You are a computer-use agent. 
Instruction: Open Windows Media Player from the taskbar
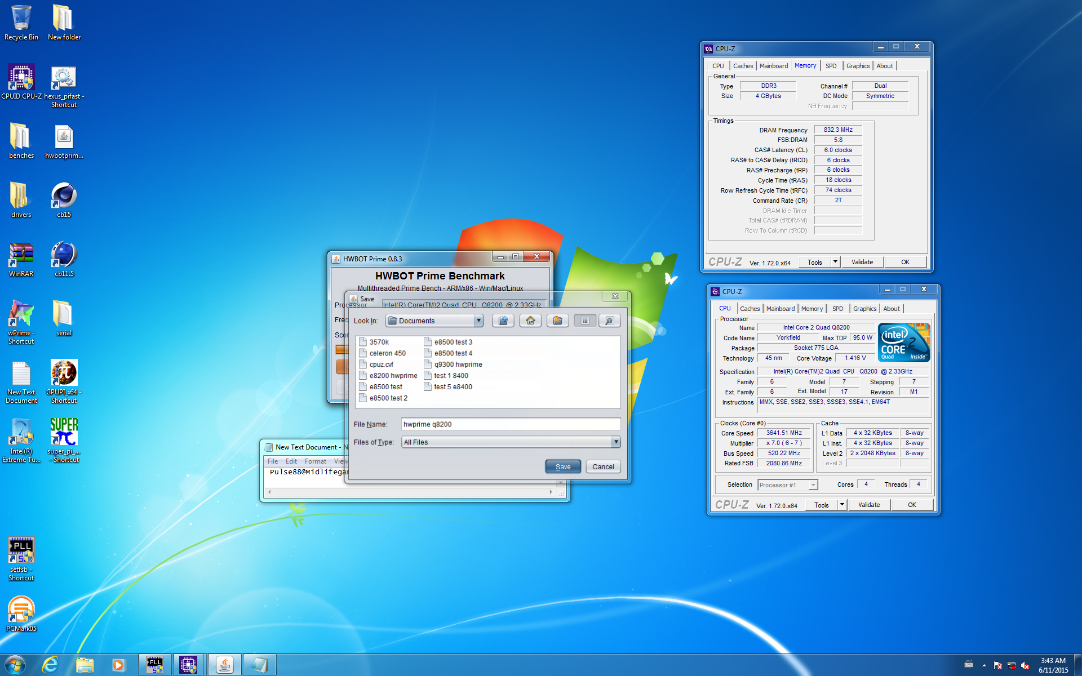pyautogui.click(x=118, y=665)
